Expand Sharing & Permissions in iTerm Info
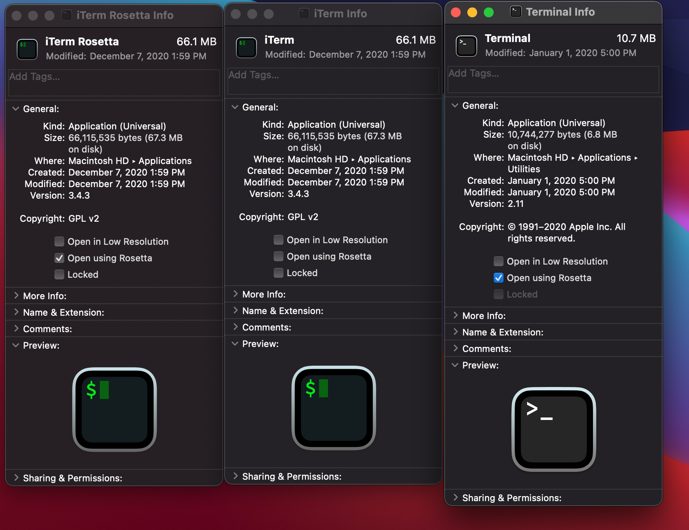Image resolution: width=689 pixels, height=530 pixels. [x=235, y=476]
